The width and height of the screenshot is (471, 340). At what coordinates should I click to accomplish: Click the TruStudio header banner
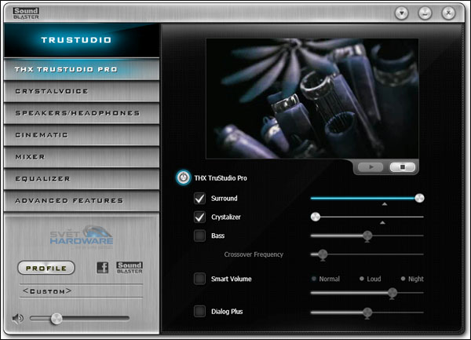pos(82,40)
